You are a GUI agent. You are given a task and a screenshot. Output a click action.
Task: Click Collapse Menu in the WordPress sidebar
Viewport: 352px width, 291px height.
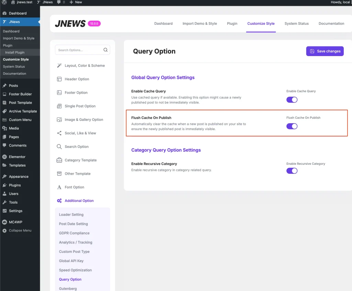coord(20,230)
